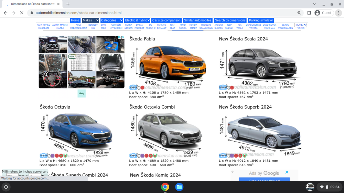View site information via the lock icon

click(32, 13)
